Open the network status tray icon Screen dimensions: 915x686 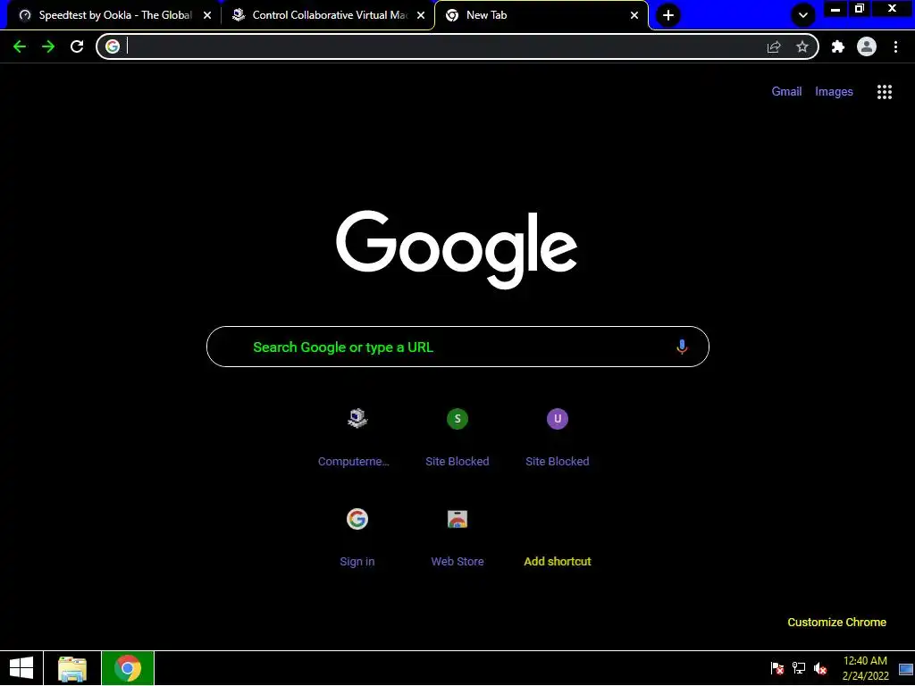[x=799, y=668]
